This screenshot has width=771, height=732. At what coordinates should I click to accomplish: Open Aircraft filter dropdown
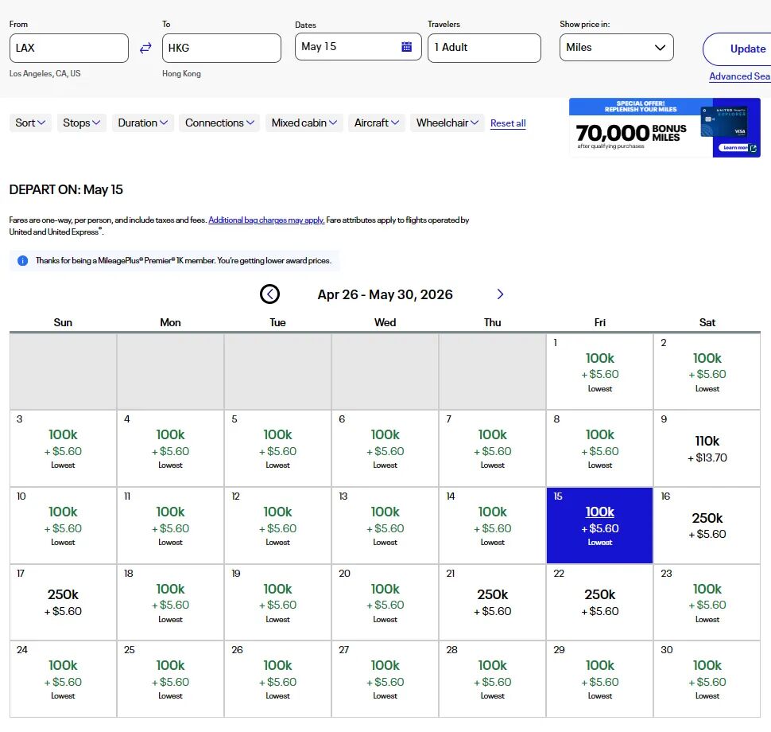click(x=377, y=123)
